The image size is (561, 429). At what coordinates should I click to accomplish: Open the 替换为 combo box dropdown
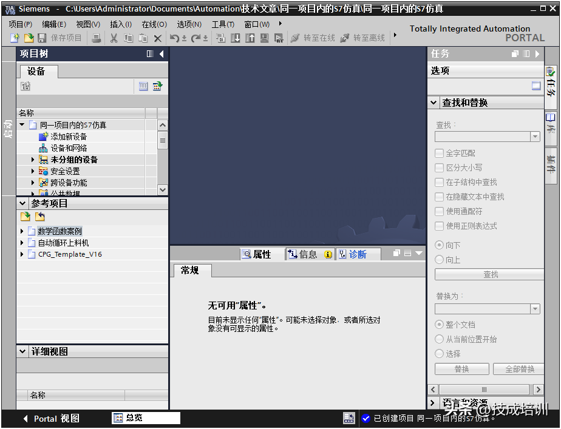535,309
